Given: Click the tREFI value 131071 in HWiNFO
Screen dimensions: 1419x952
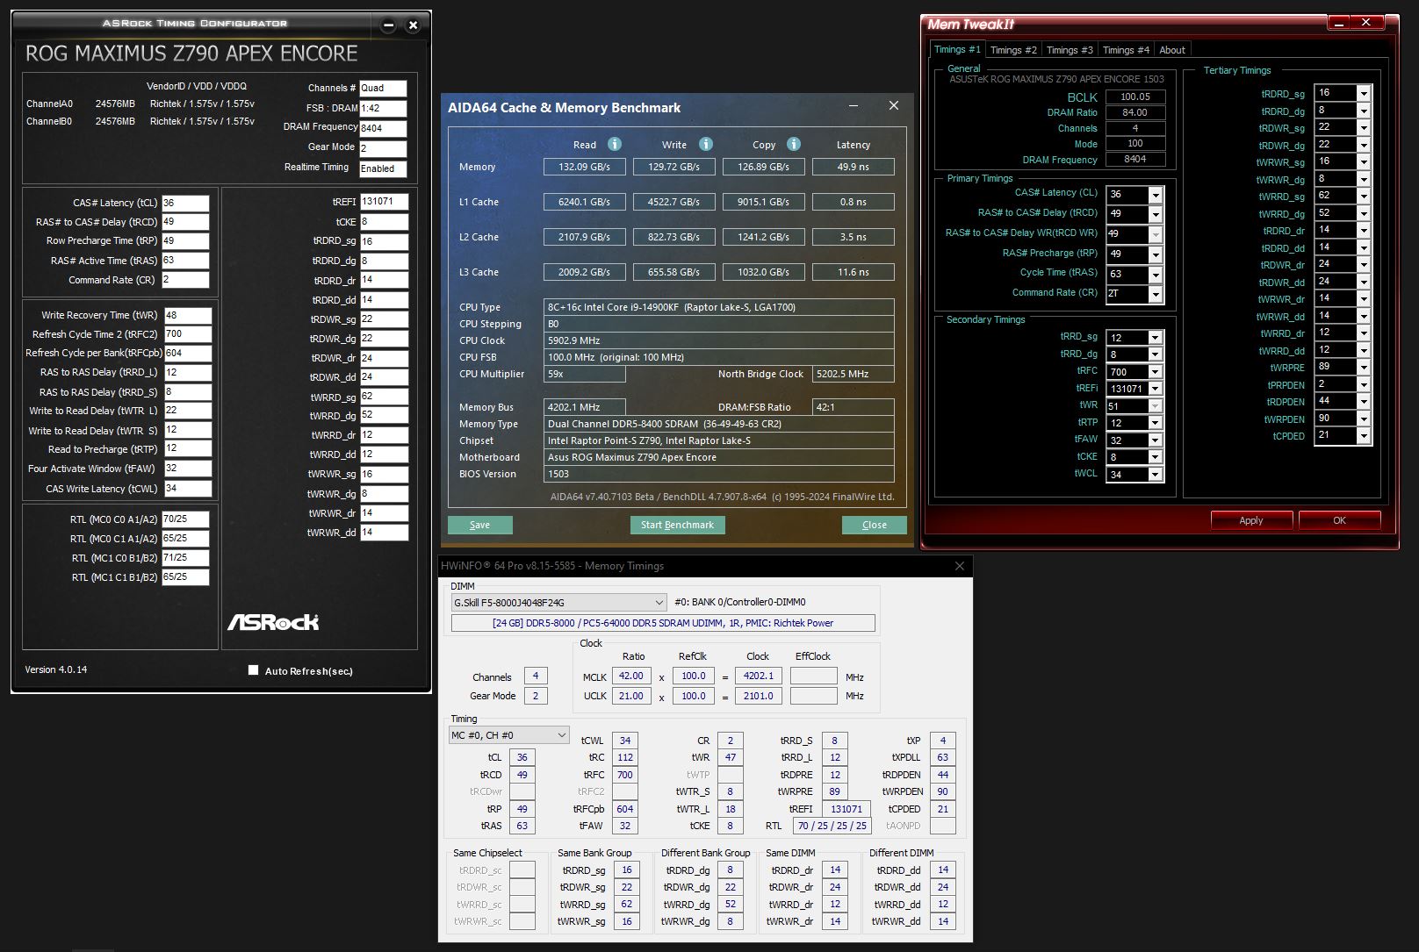Looking at the screenshot, I should click(x=846, y=809).
